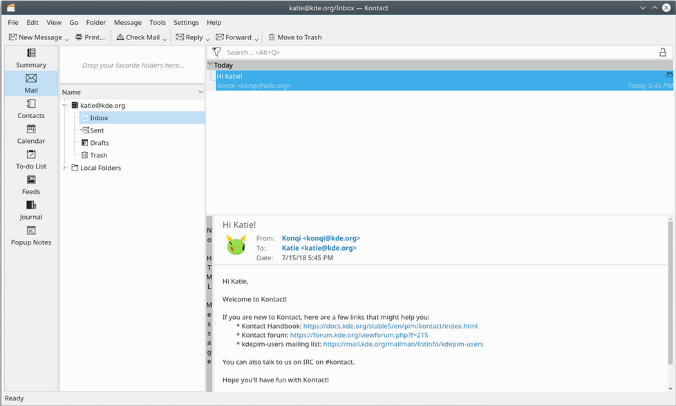Collapse the Today message group

pyautogui.click(x=210, y=64)
